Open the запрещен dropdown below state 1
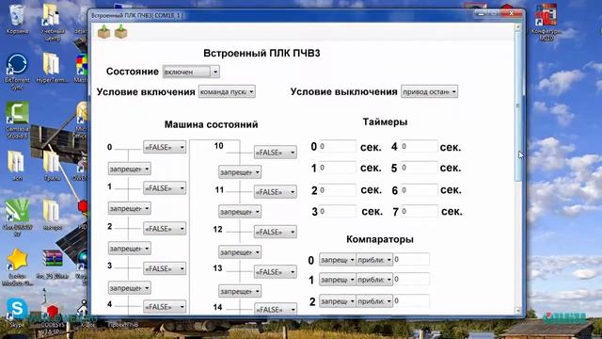602x339 pixels. (129, 208)
